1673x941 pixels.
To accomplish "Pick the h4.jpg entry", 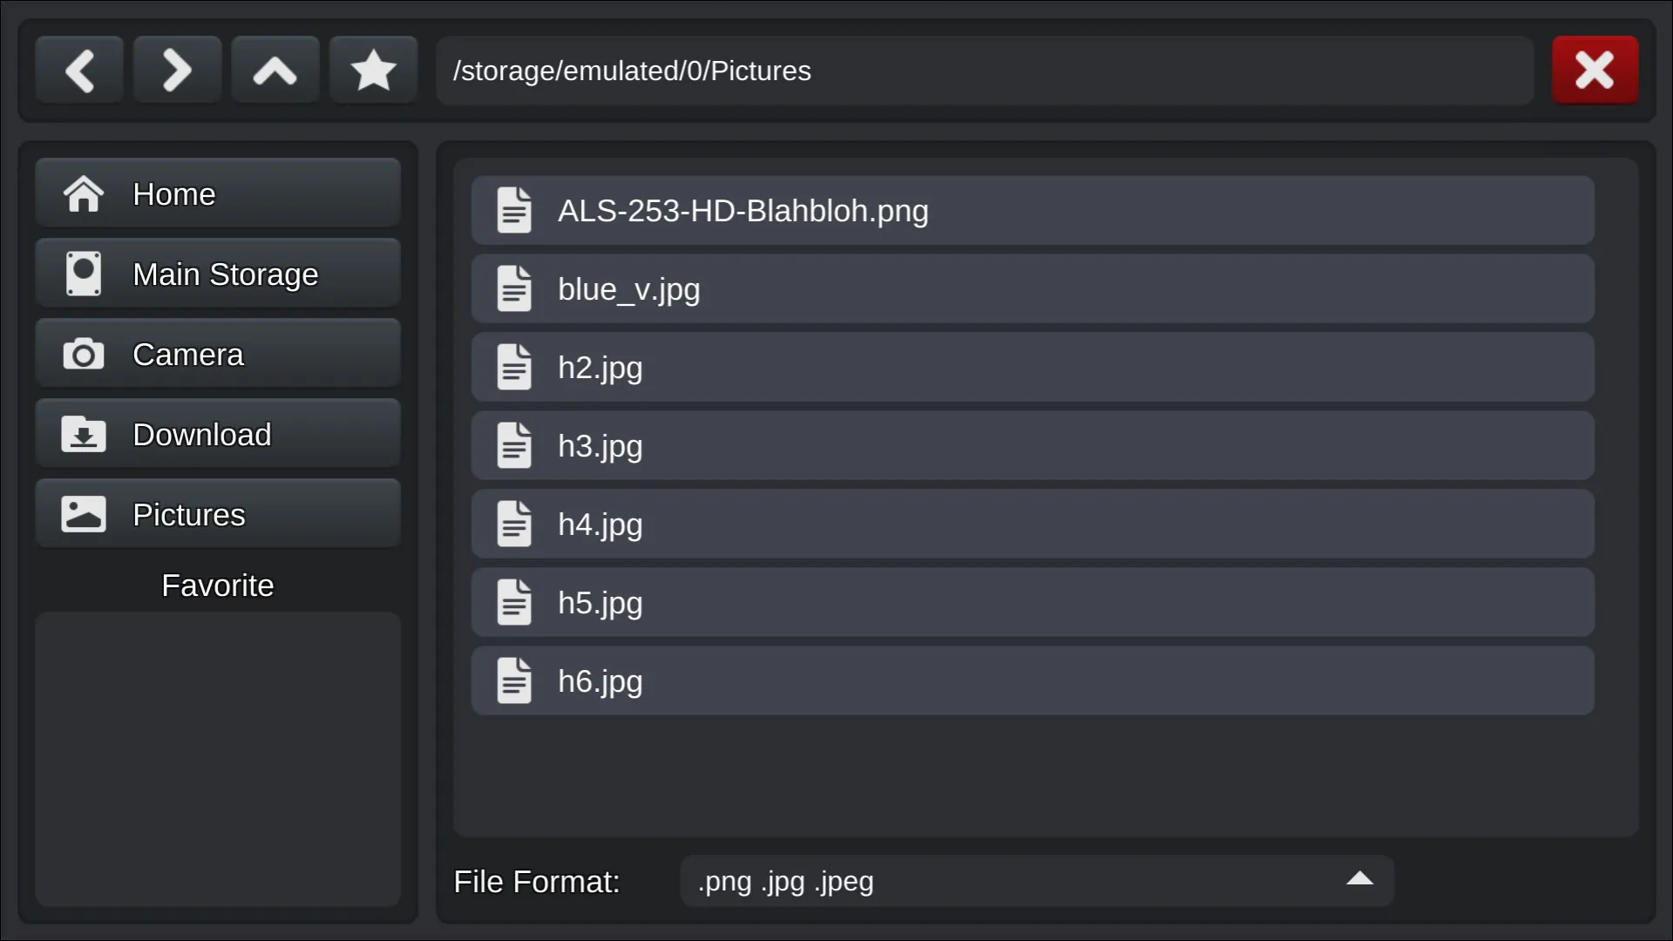I will coord(1033,525).
